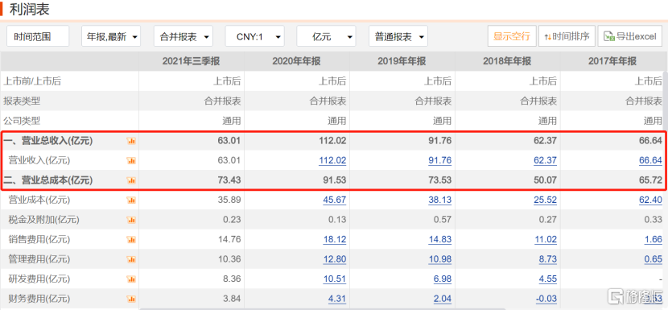Viewport: 668px width, 310px height.
Task: Open the 亿元 unit dropdown
Action: tap(326, 36)
